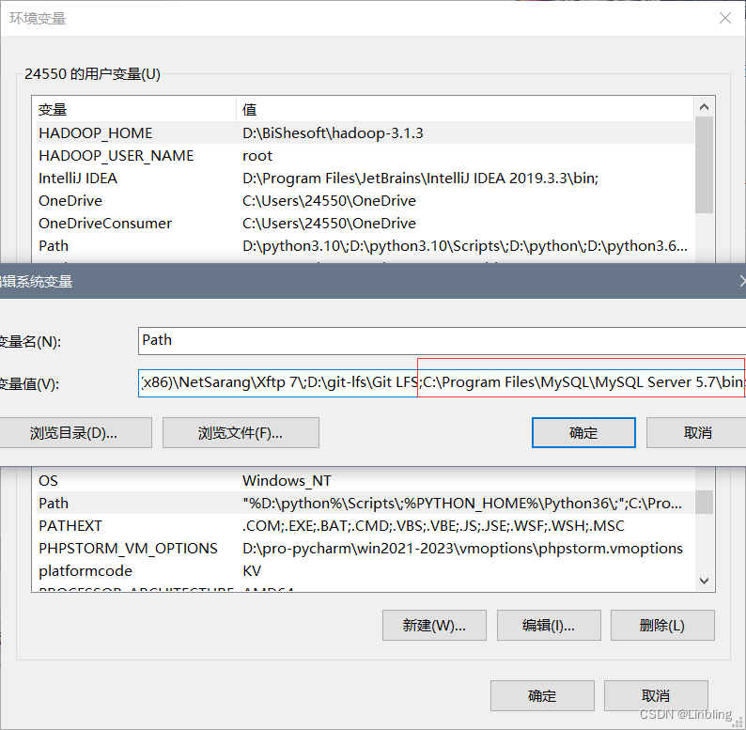Click value D:\BiShesoft\hadoop-3.1.3
746x730 pixels.
point(333,132)
